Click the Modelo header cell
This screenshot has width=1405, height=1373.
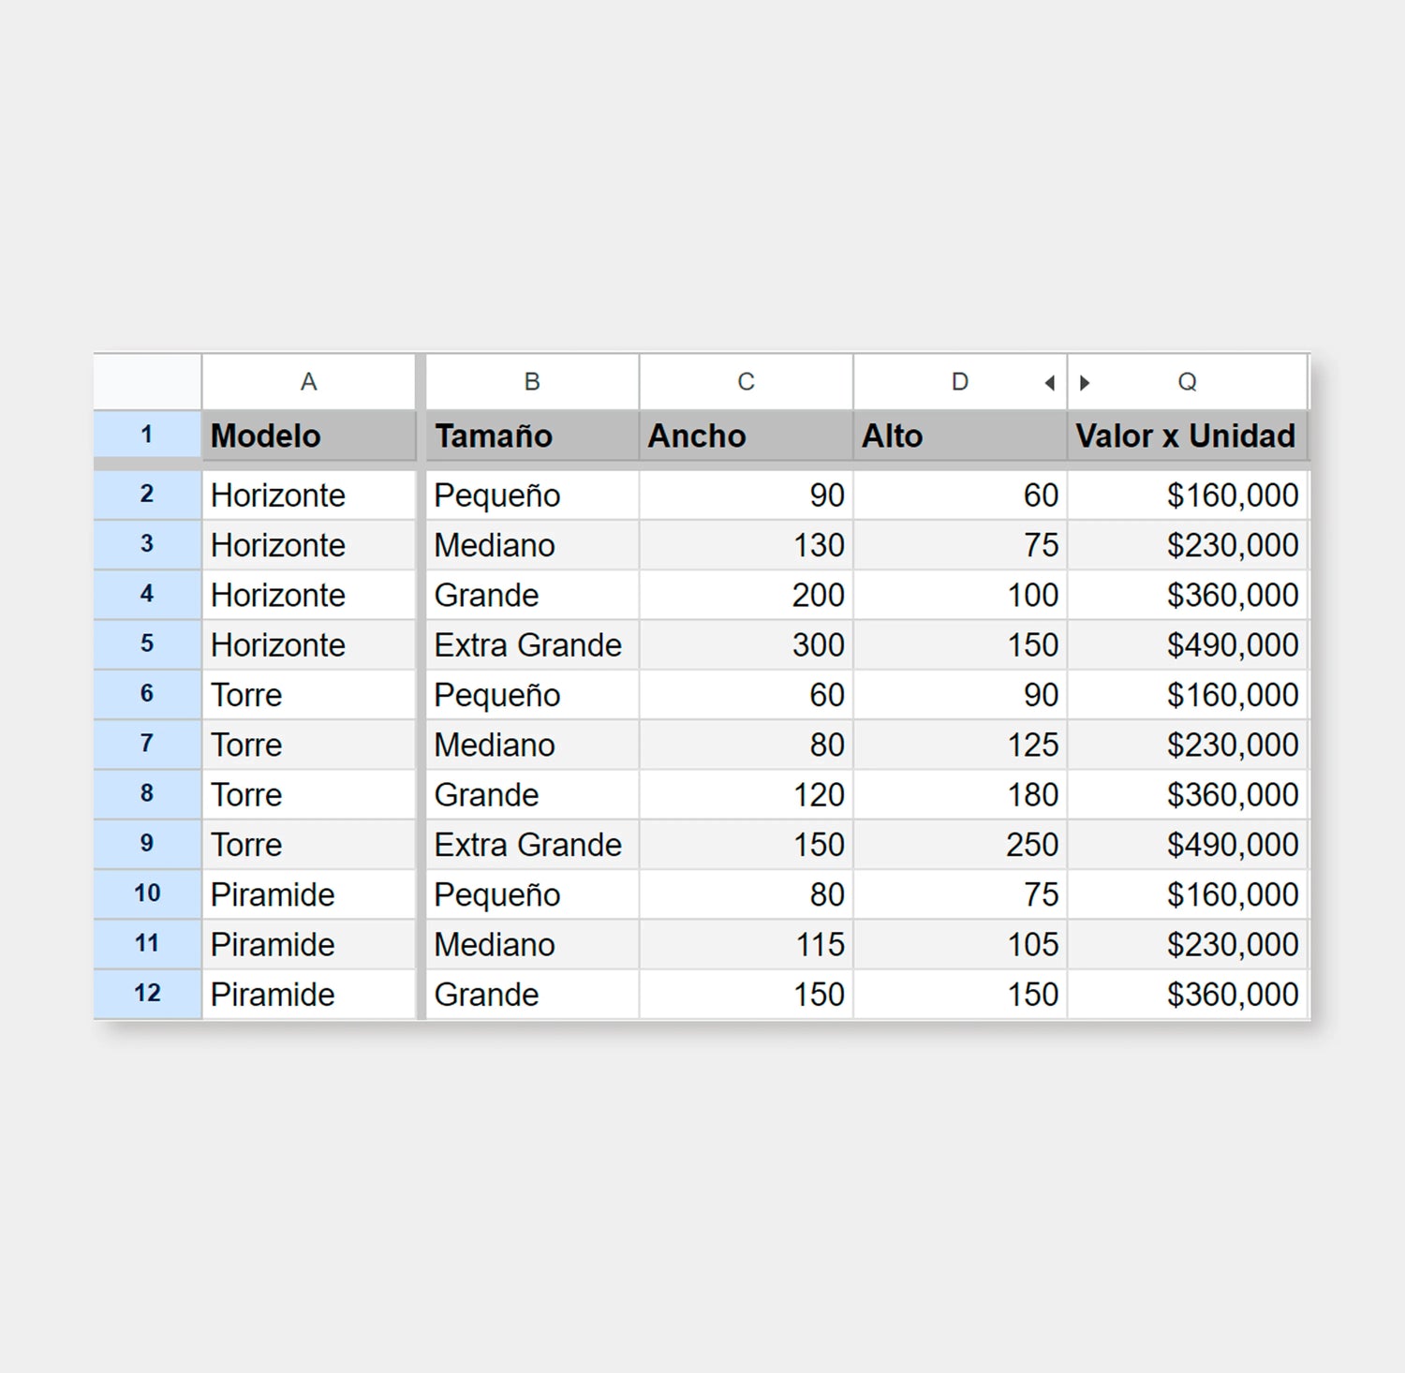point(308,436)
